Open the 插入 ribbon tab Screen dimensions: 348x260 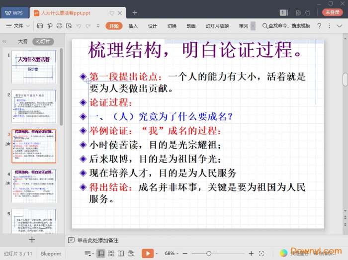coord(133,26)
